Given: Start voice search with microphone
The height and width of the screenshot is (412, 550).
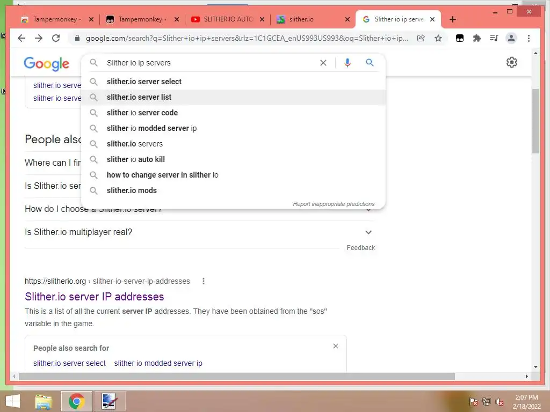Looking at the screenshot, I should 348,63.
